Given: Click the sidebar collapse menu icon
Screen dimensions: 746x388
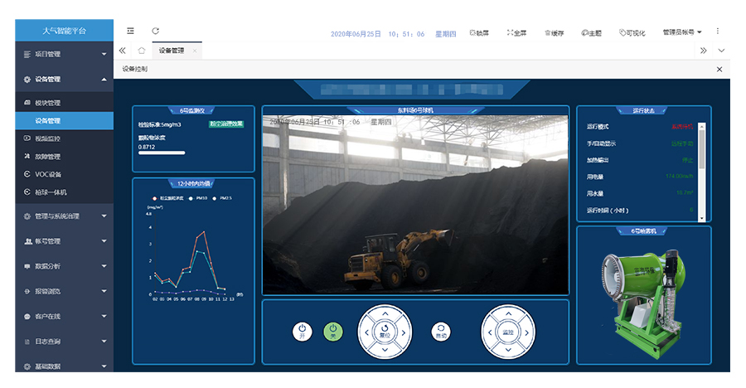Looking at the screenshot, I should tap(130, 32).
